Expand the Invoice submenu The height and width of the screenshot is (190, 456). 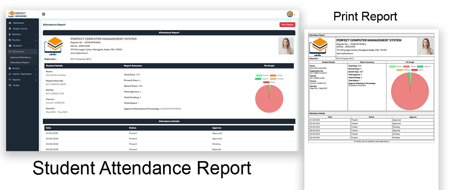16,68
